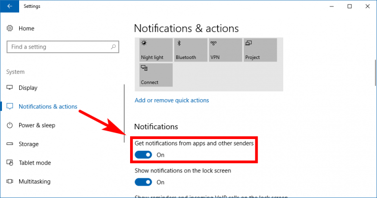Screen dimensions: 377x198
Task: Open Storage settings
Action: 28,144
